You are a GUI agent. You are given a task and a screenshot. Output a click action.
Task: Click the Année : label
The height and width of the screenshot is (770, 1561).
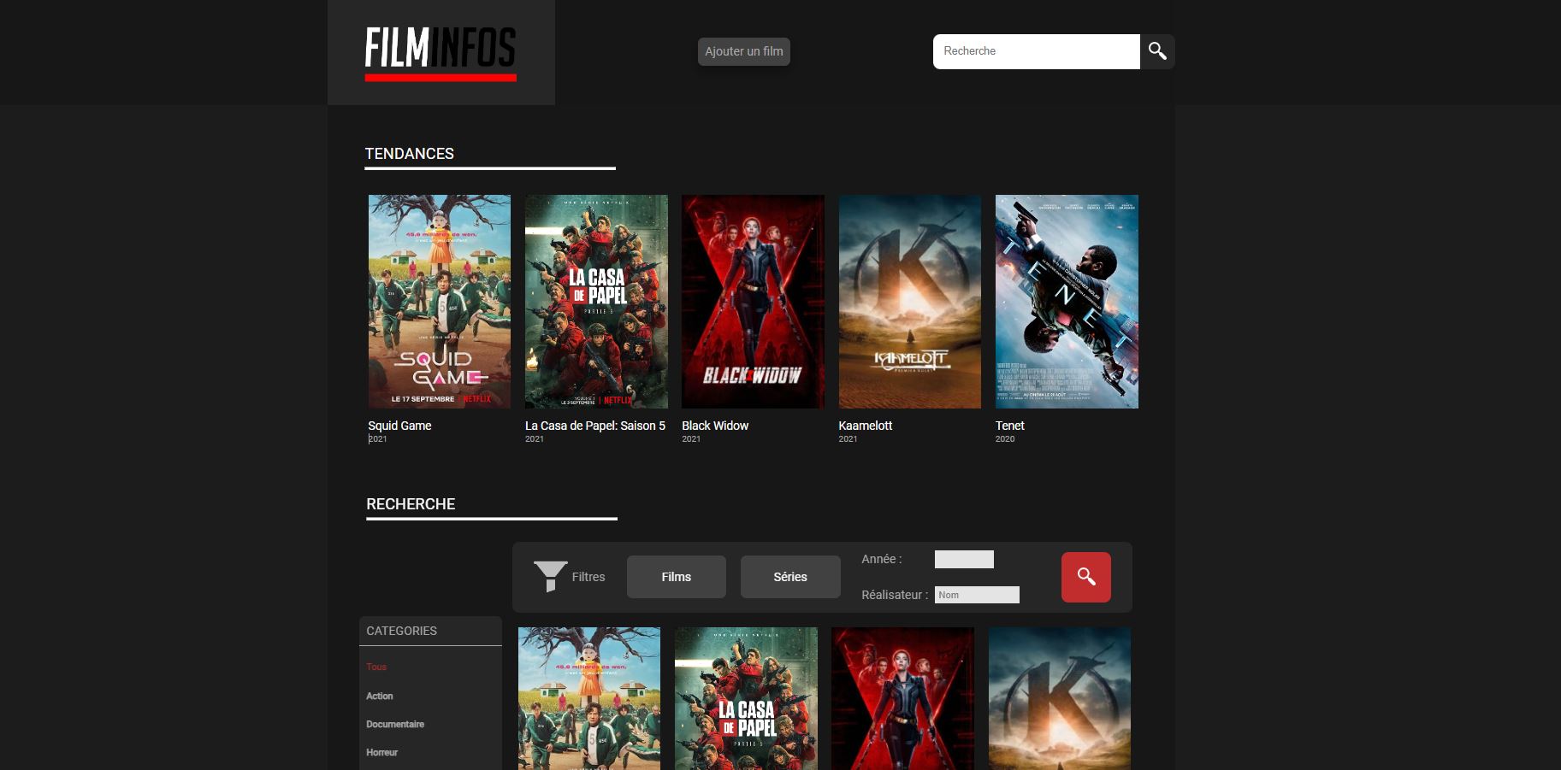pos(882,559)
